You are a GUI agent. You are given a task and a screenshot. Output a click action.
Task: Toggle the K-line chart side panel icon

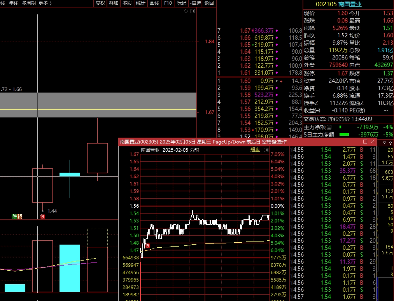coord(193,11)
